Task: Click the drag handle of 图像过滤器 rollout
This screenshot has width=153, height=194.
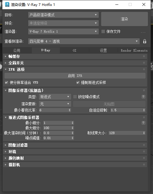Action: pyautogui.click(x=144, y=145)
